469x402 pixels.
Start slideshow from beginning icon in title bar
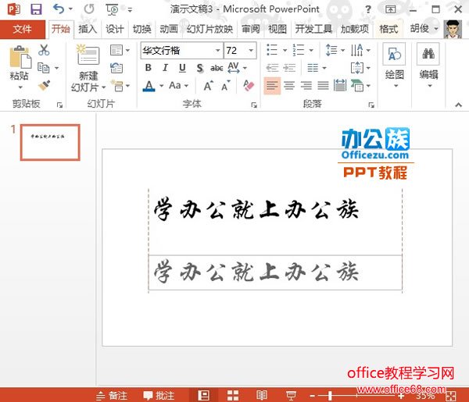pos(112,9)
